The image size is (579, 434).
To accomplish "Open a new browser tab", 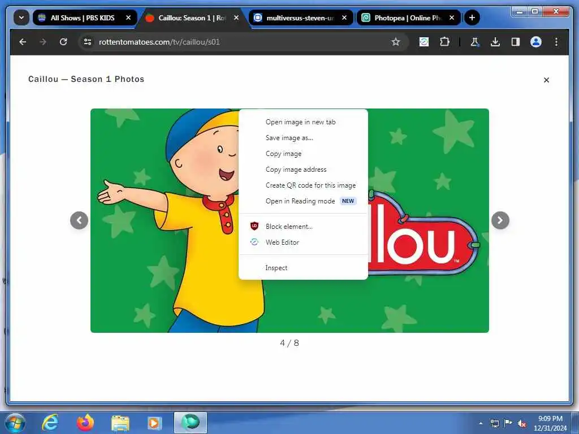I will 472,18.
